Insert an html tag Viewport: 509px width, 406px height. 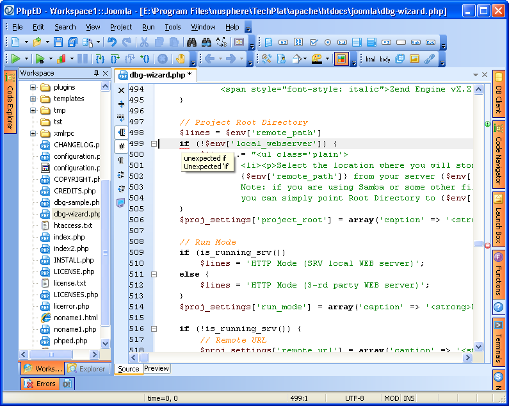click(371, 59)
